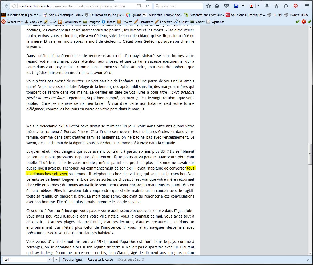
Task: Go to the Firefox home page icon
Action: (x=277, y=6)
